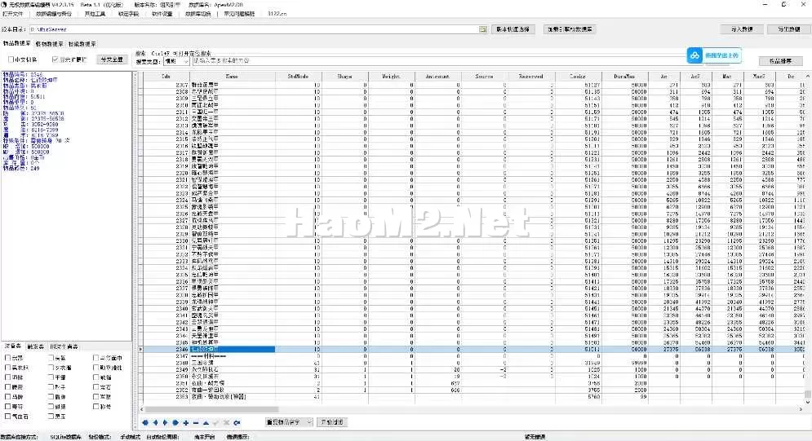Click the Reserved column header
The image size is (812, 441).
(530, 76)
